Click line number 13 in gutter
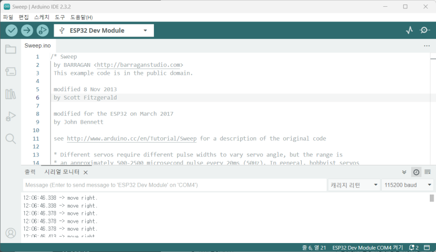Viewport: 436px width, 252px height. [x=36, y=155]
